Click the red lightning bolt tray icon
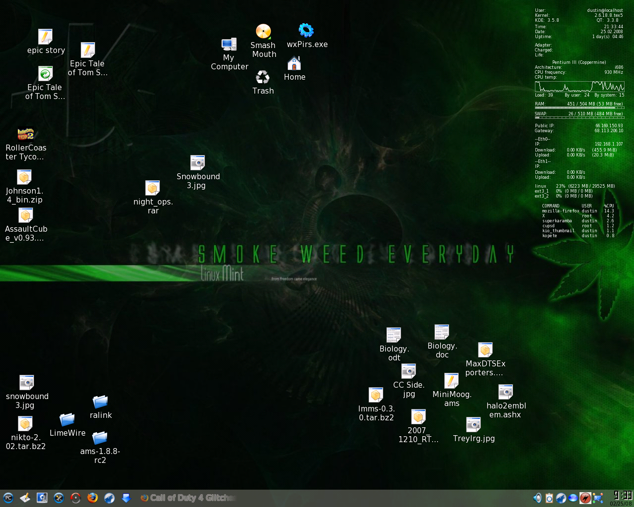 (x=585, y=498)
